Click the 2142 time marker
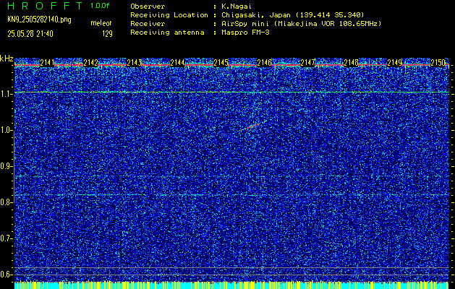 pyautogui.click(x=90, y=63)
